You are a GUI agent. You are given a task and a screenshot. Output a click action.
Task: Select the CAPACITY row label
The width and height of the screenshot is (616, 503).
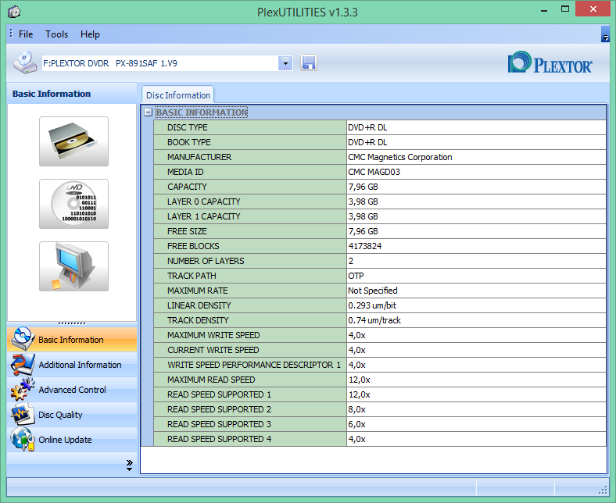click(x=187, y=187)
